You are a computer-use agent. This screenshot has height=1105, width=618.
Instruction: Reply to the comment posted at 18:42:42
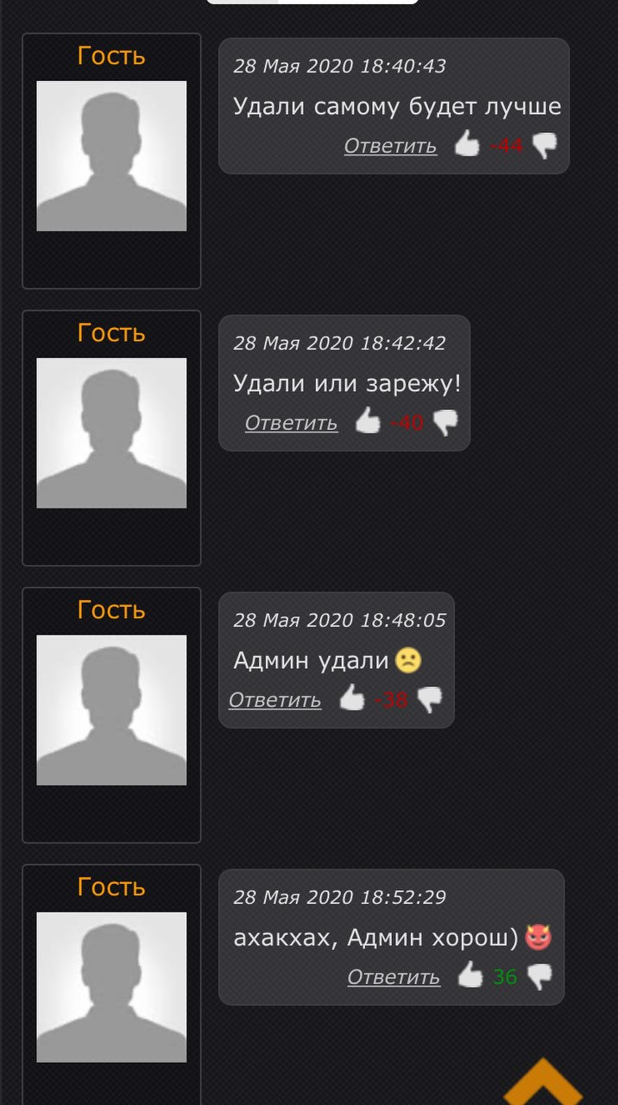click(291, 423)
